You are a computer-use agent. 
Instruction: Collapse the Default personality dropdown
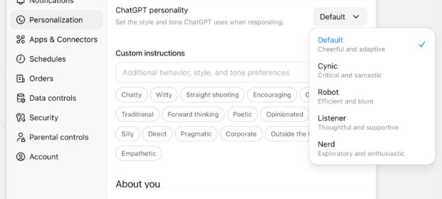340,17
